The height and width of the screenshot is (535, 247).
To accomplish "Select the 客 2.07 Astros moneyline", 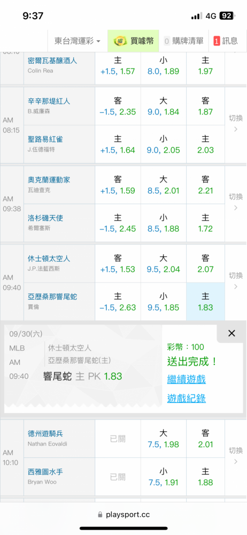I will pos(205,264).
